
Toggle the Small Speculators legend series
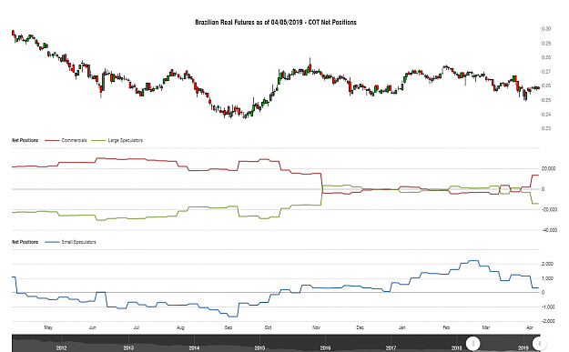click(x=70, y=242)
